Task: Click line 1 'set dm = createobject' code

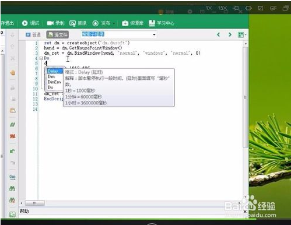Action: (87, 43)
